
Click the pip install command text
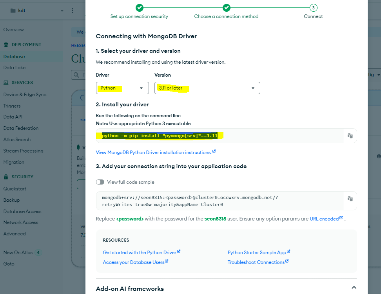click(160, 136)
